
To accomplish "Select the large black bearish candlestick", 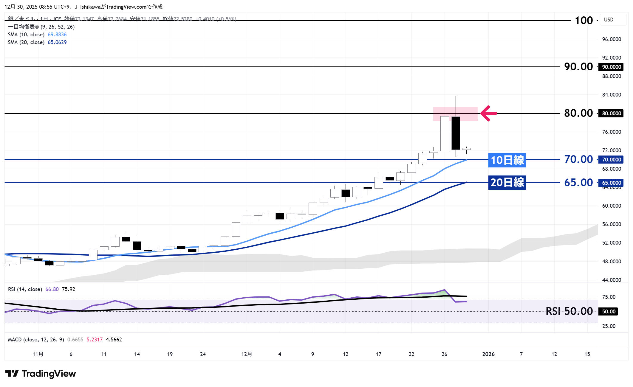I will [456, 133].
